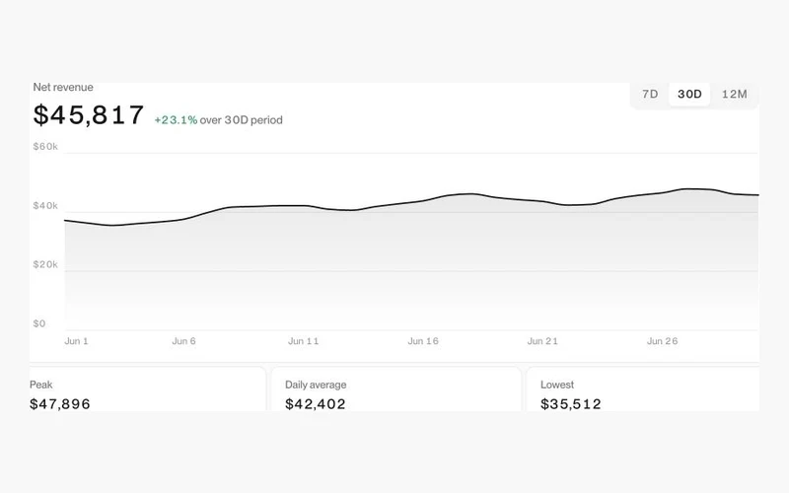Image resolution: width=789 pixels, height=493 pixels.
Task: Click the $60k axis label
Action: click(x=45, y=146)
